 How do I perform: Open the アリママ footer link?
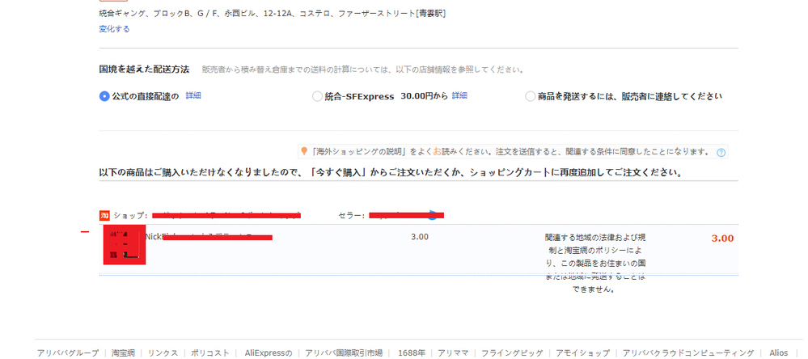point(453,353)
